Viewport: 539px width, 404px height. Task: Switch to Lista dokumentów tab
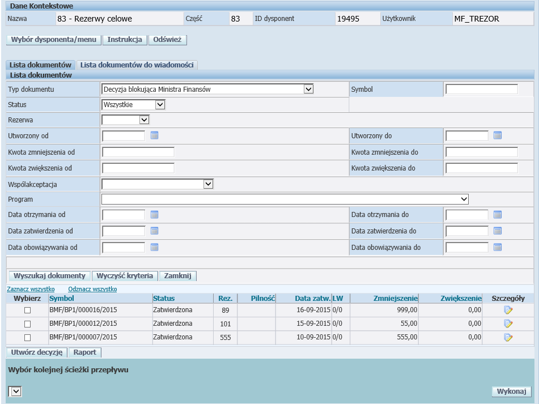[x=40, y=65]
